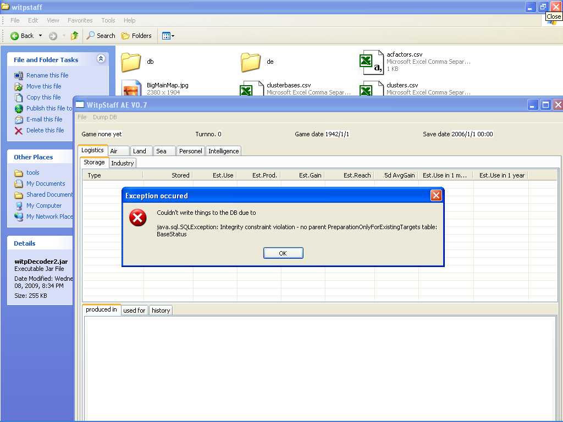Open the Help menu in Explorer

(130, 20)
